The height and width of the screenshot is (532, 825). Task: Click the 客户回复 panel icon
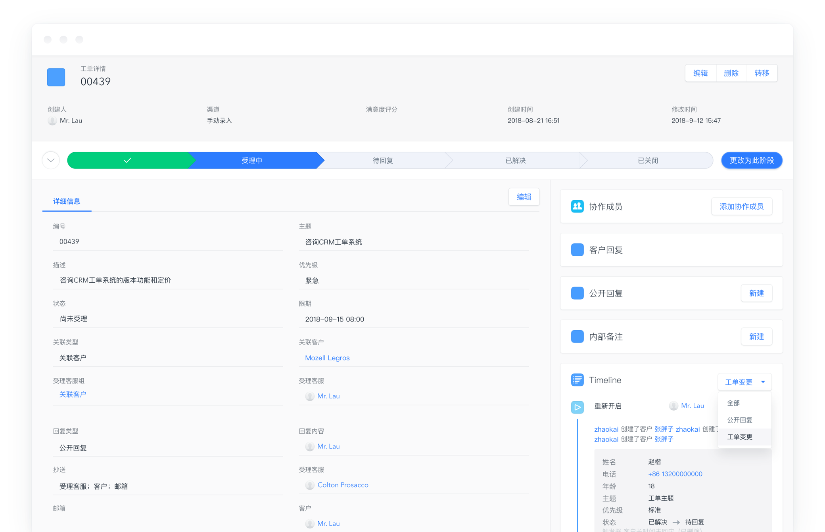pyautogui.click(x=577, y=250)
